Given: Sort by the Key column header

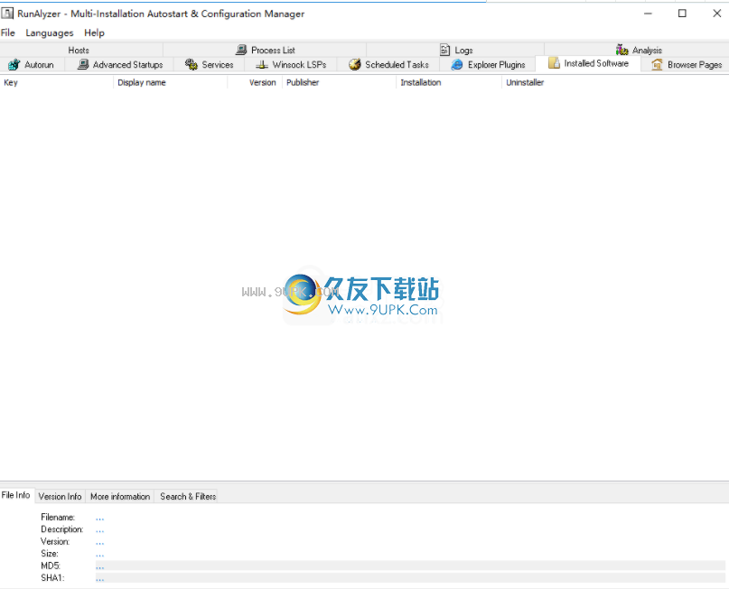Looking at the screenshot, I should [57, 82].
